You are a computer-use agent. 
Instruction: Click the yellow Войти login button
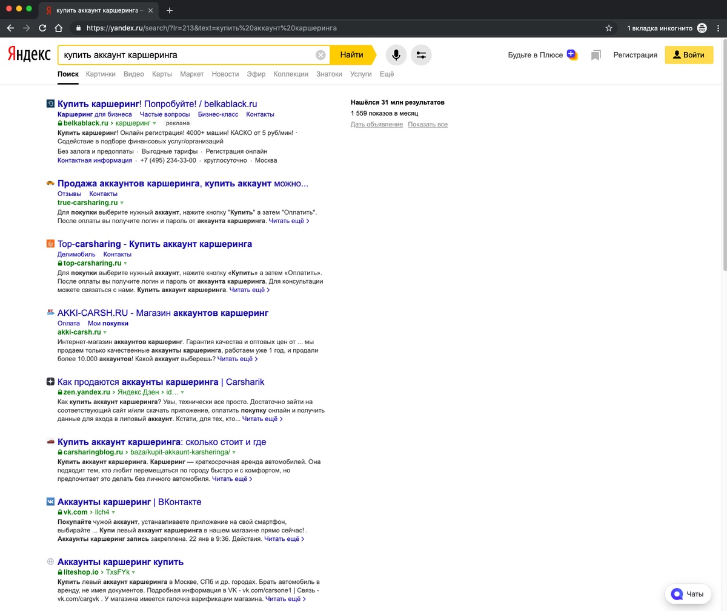coord(689,55)
